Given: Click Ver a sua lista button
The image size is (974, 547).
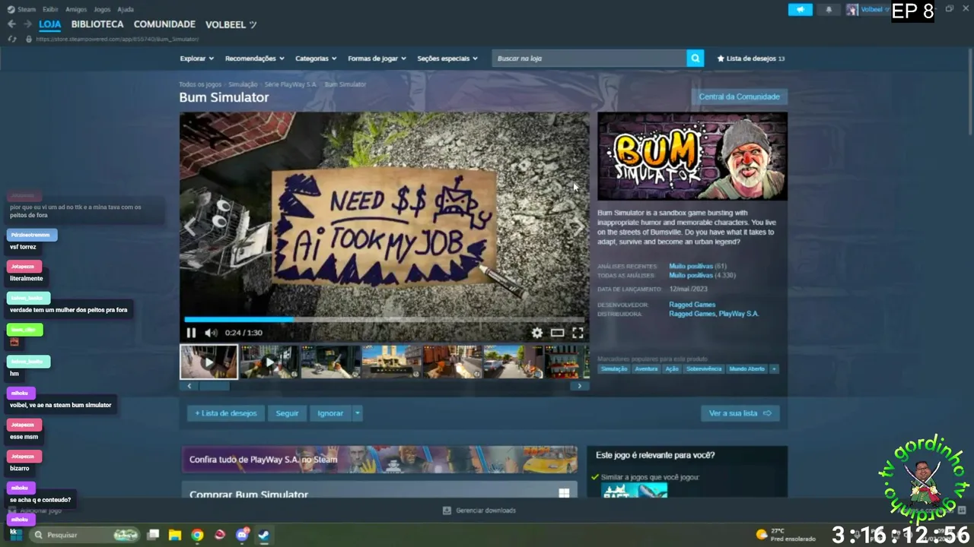Looking at the screenshot, I should coord(740,413).
